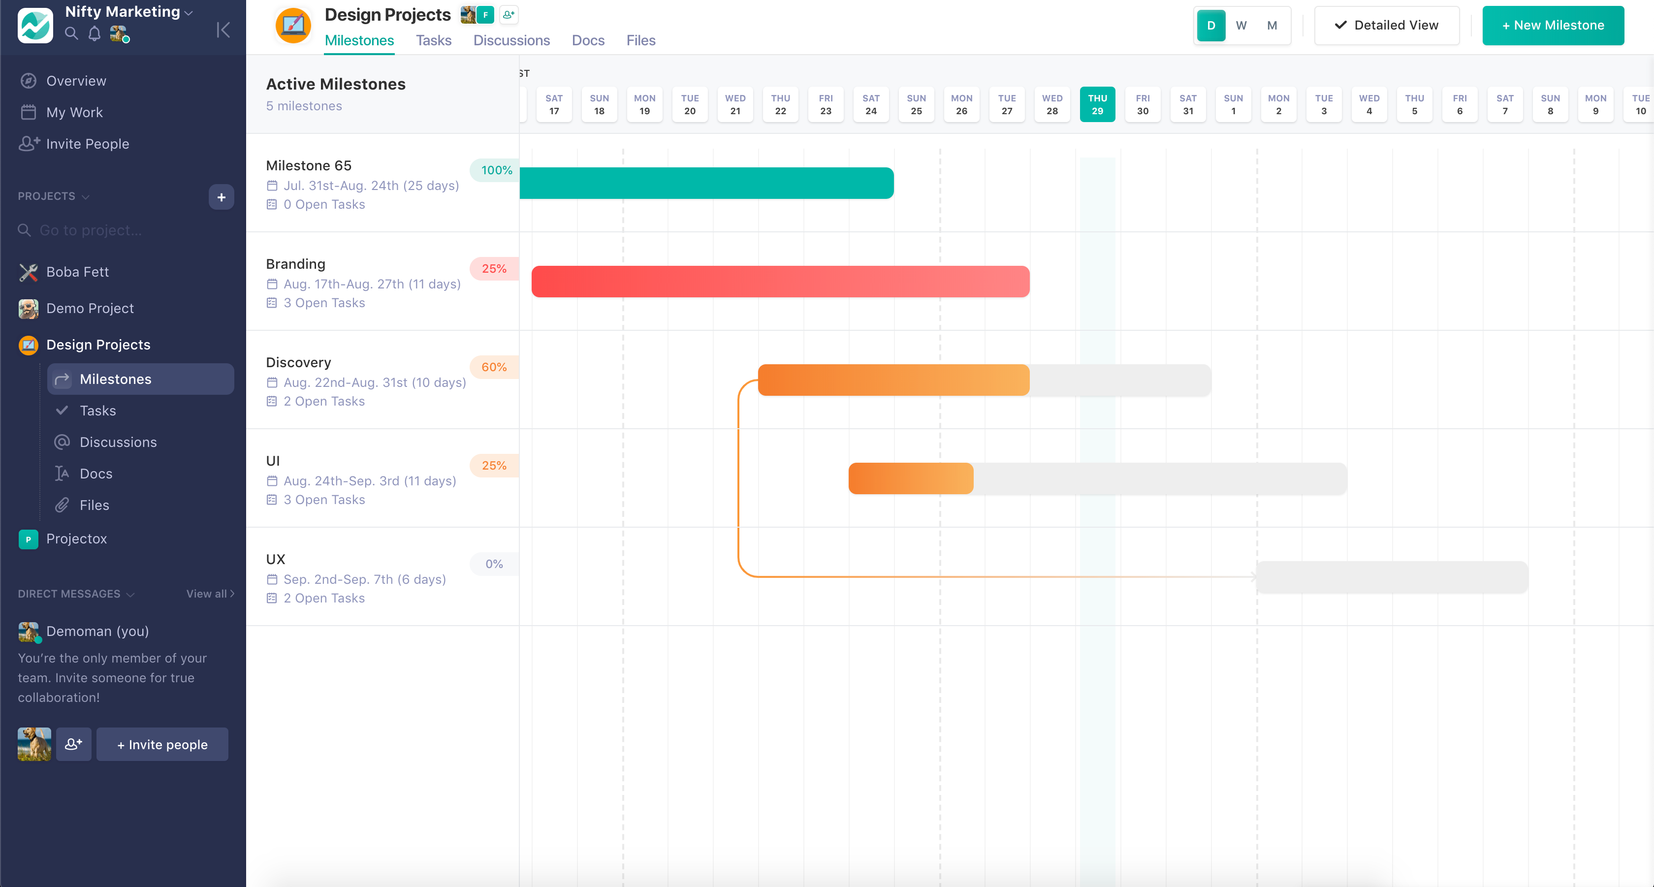Collapse the PROJECTS section chevron

tap(86, 197)
